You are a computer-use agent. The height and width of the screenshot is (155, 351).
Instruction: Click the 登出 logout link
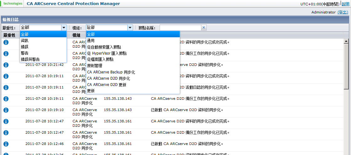343,12
